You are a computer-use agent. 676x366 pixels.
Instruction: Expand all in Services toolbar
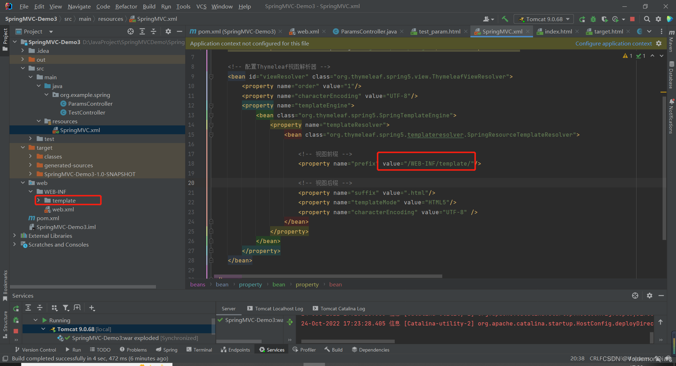28,308
